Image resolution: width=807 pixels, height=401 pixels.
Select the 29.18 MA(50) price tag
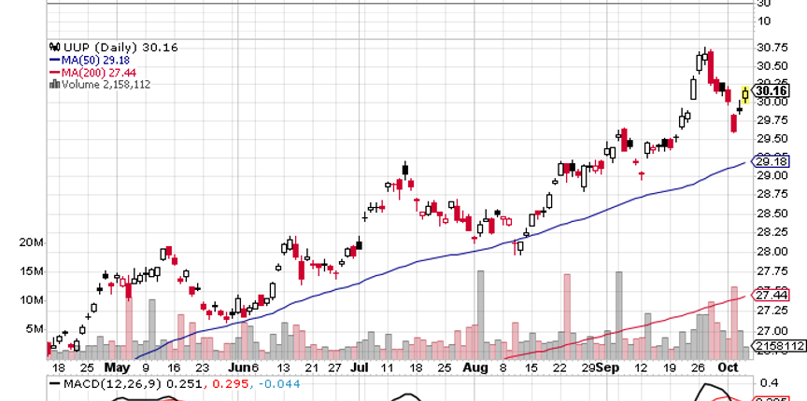click(x=771, y=162)
